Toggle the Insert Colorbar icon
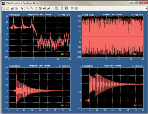148x114 pixels. (62, 8)
